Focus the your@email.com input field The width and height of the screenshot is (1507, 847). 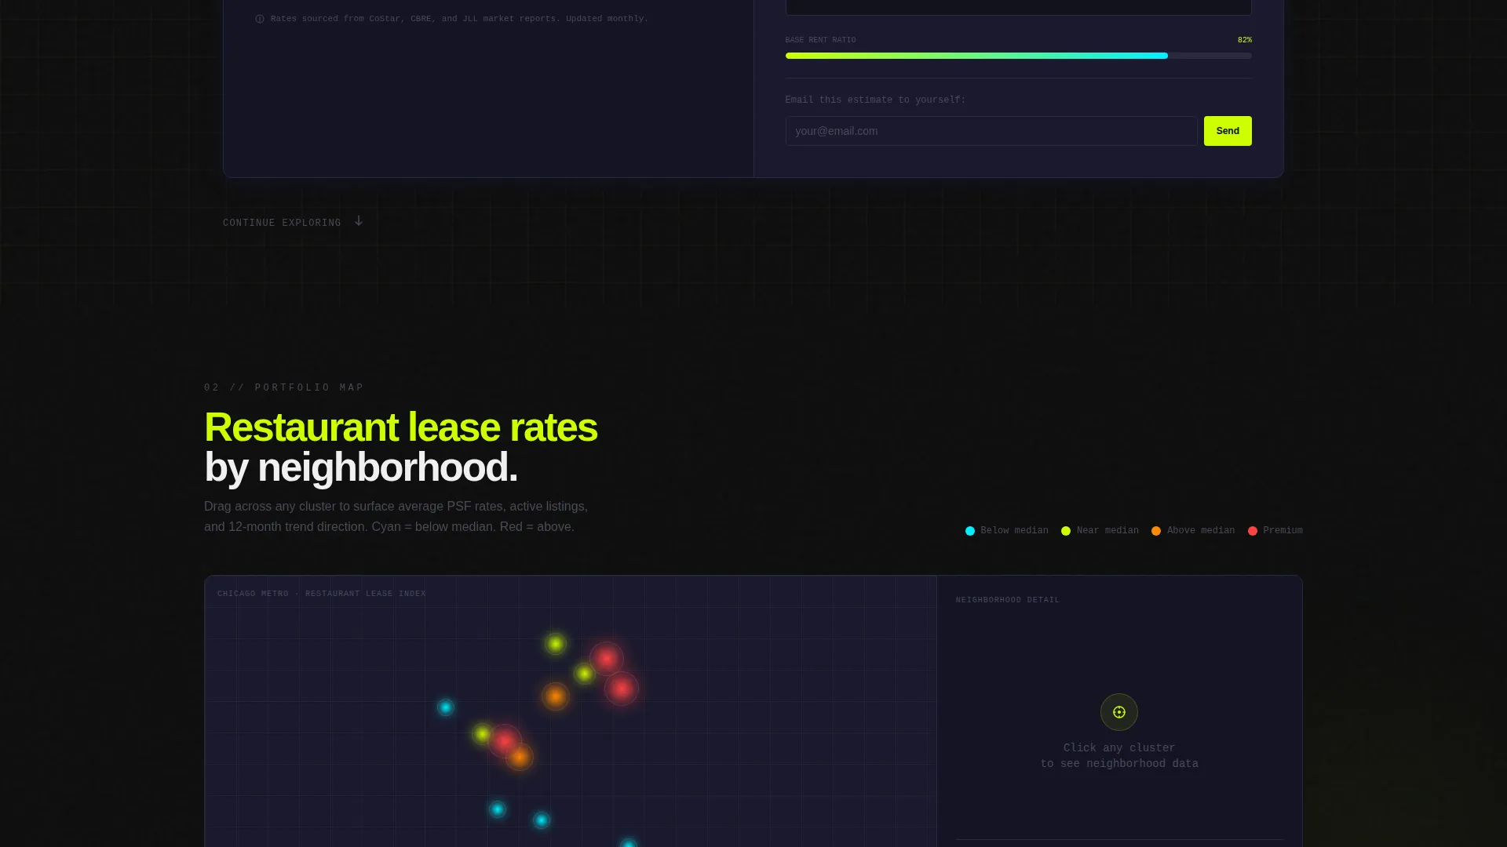991,131
